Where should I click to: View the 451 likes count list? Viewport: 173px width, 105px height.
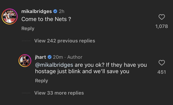pos(162,72)
